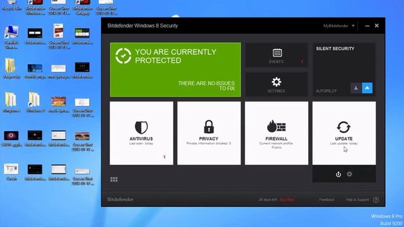Enable Autopilot with the blue toggle button
The width and height of the screenshot is (404, 227).
pyautogui.click(x=367, y=88)
